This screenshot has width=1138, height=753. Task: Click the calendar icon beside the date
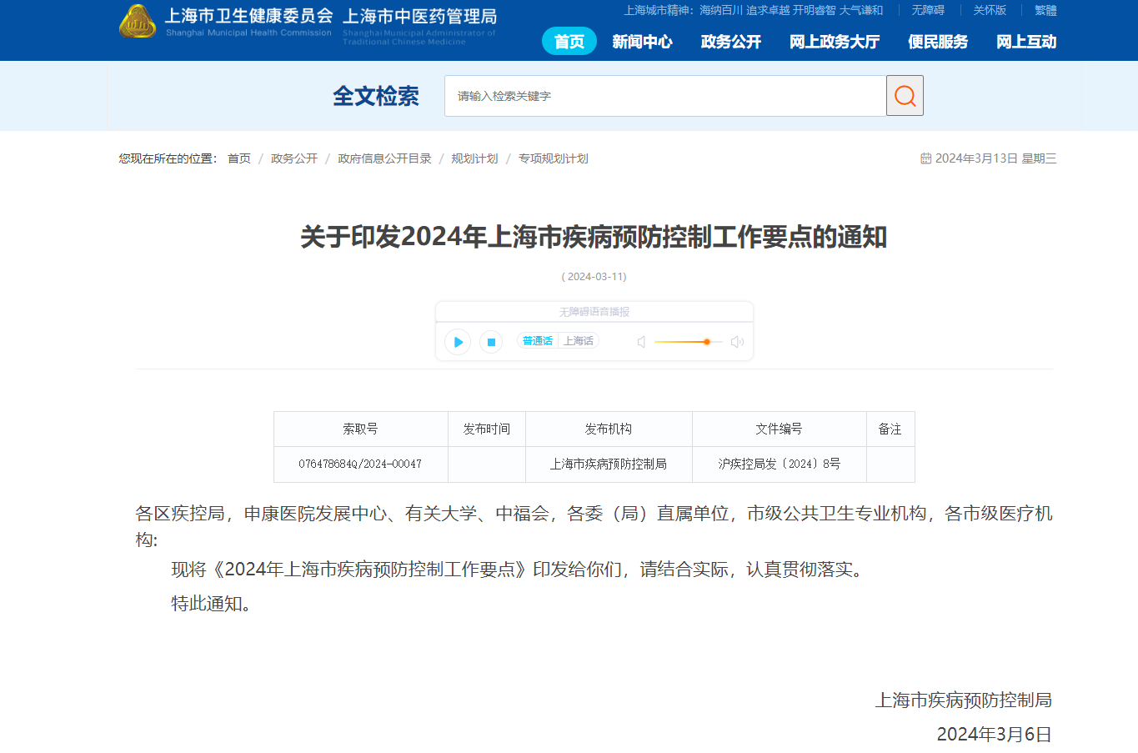[x=925, y=158]
